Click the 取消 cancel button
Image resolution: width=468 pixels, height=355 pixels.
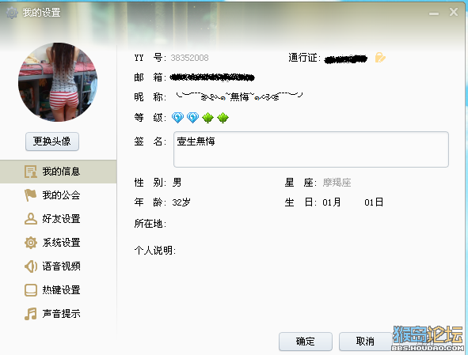point(365,342)
